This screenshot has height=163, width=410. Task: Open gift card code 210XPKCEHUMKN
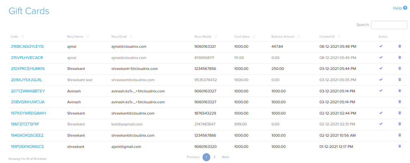27,69
